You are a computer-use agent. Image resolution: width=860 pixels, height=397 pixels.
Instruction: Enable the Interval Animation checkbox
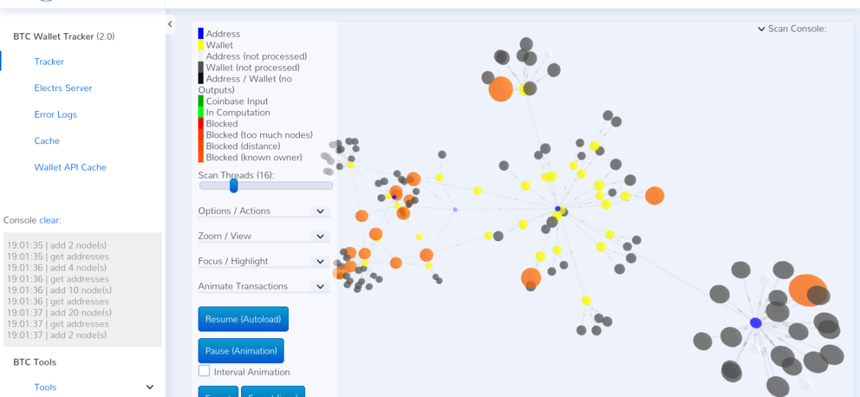pyautogui.click(x=204, y=371)
